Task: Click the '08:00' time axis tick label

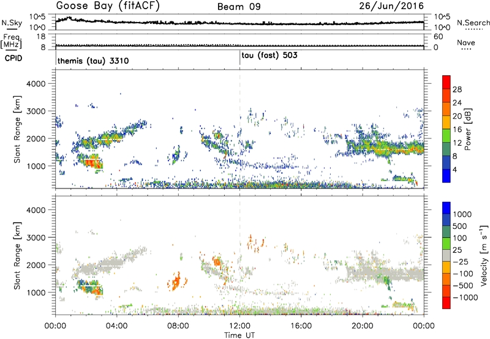Action: click(178, 326)
